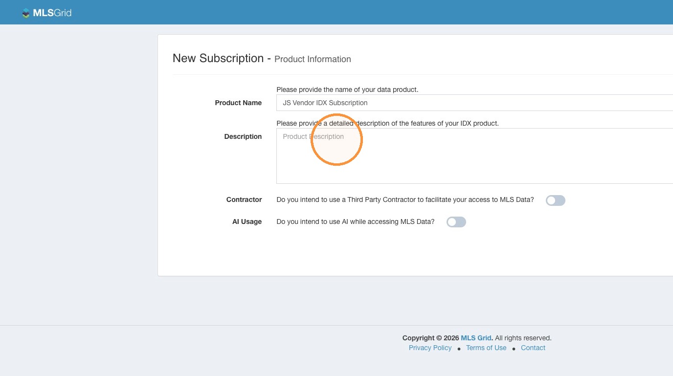The width and height of the screenshot is (673, 376).
Task: Open the Terms of Use link
Action: [x=486, y=348]
